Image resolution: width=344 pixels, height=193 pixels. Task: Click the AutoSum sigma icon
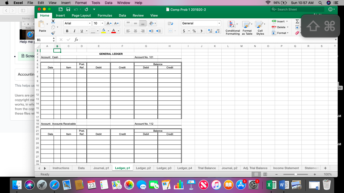[297, 22]
